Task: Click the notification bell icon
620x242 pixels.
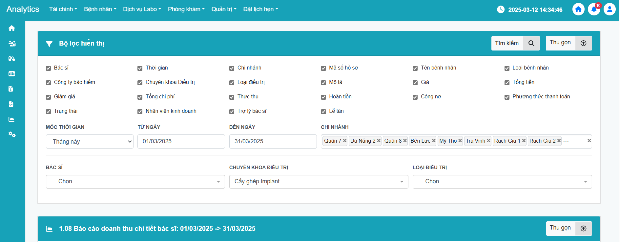Action: click(594, 9)
